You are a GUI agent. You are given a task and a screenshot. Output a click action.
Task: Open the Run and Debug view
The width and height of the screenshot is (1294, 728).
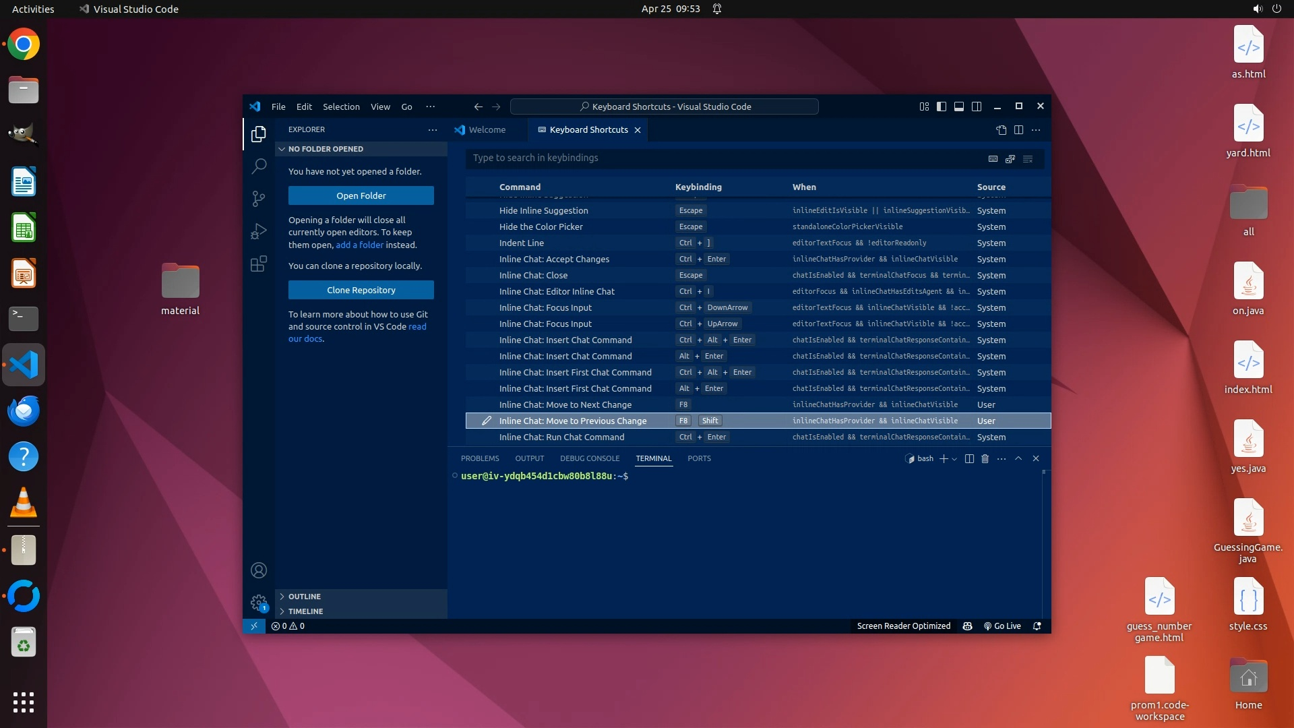pos(259,231)
